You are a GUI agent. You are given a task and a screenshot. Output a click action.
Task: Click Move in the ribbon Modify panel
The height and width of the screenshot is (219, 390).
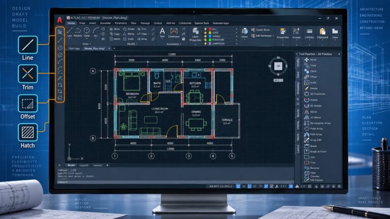coord(115,29)
